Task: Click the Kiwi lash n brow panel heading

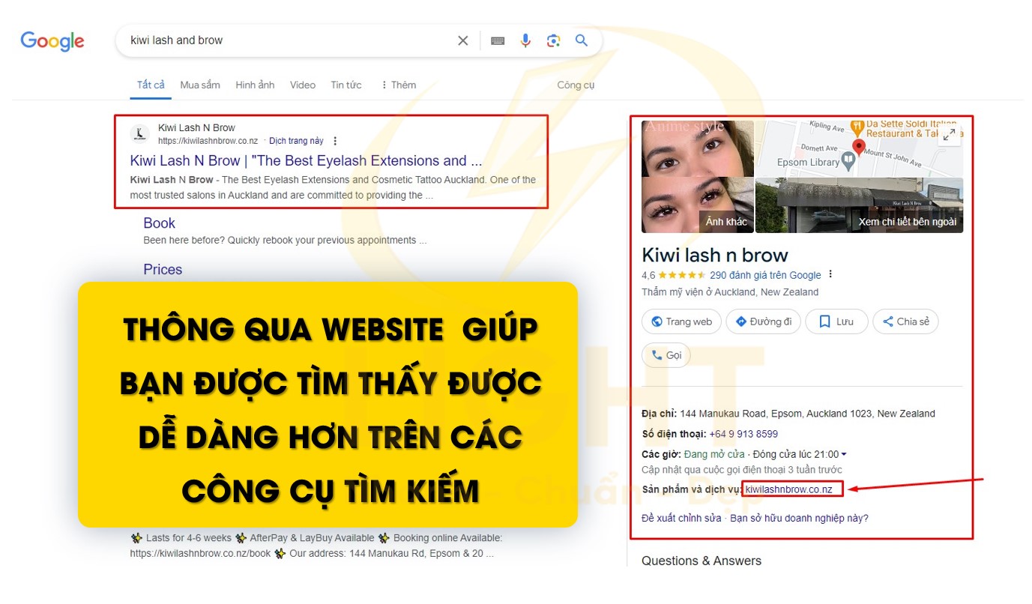Action: [715, 255]
